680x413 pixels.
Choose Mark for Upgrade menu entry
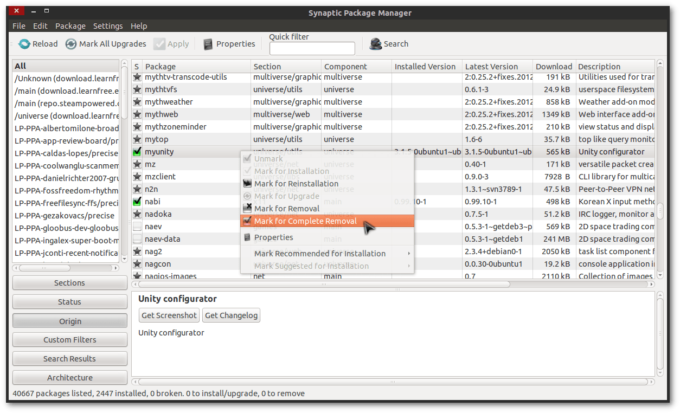click(x=327, y=196)
